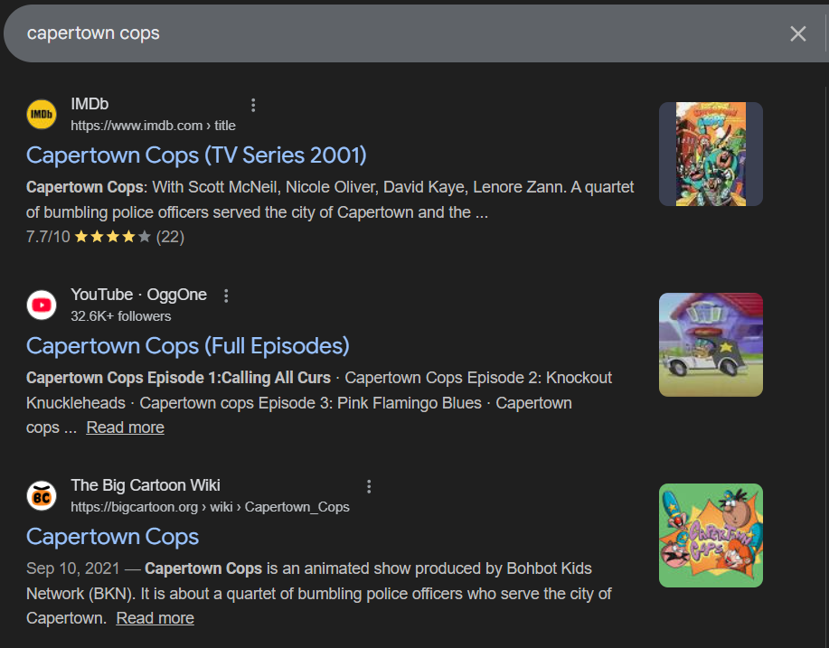Click the '7.7/10' rating text

[48, 237]
